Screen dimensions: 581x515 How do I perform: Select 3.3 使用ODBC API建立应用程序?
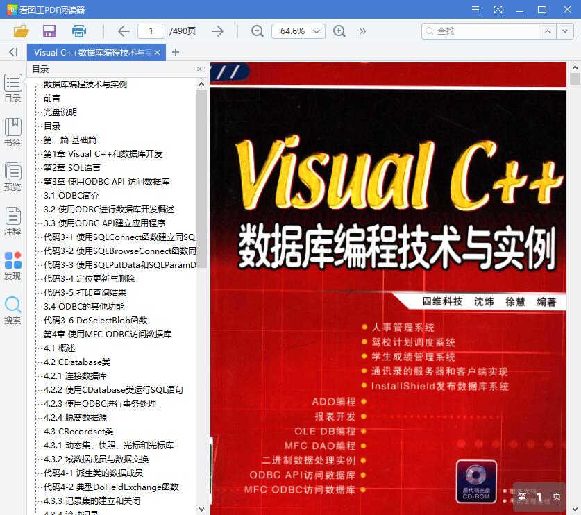point(105,223)
